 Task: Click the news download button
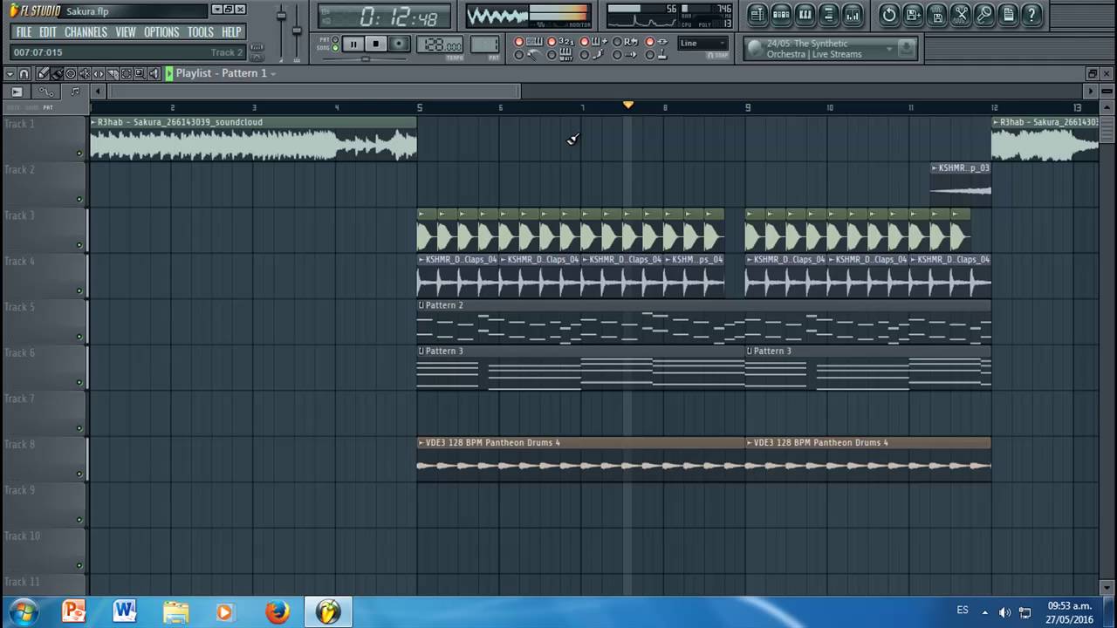[907, 48]
